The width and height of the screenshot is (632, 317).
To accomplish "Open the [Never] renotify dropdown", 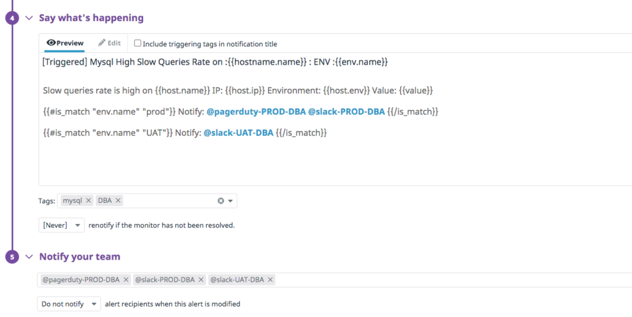I will (61, 225).
